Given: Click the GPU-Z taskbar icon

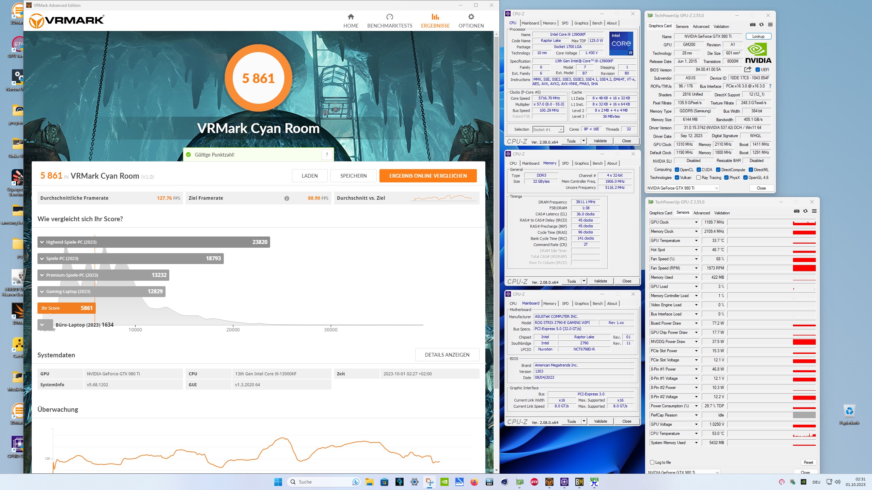Looking at the screenshot, I should tap(519, 482).
